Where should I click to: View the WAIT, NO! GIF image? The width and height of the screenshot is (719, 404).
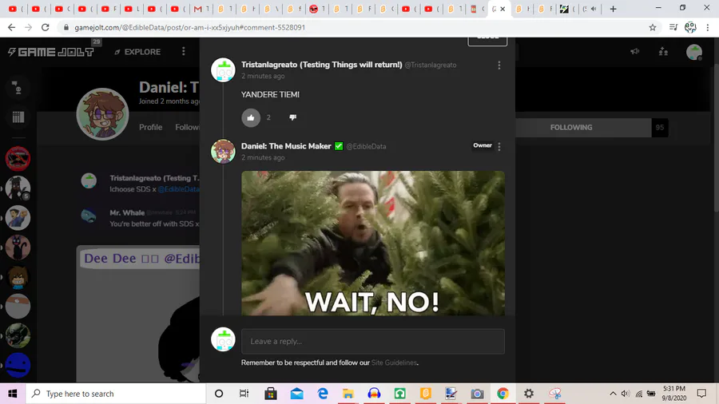[373, 243]
